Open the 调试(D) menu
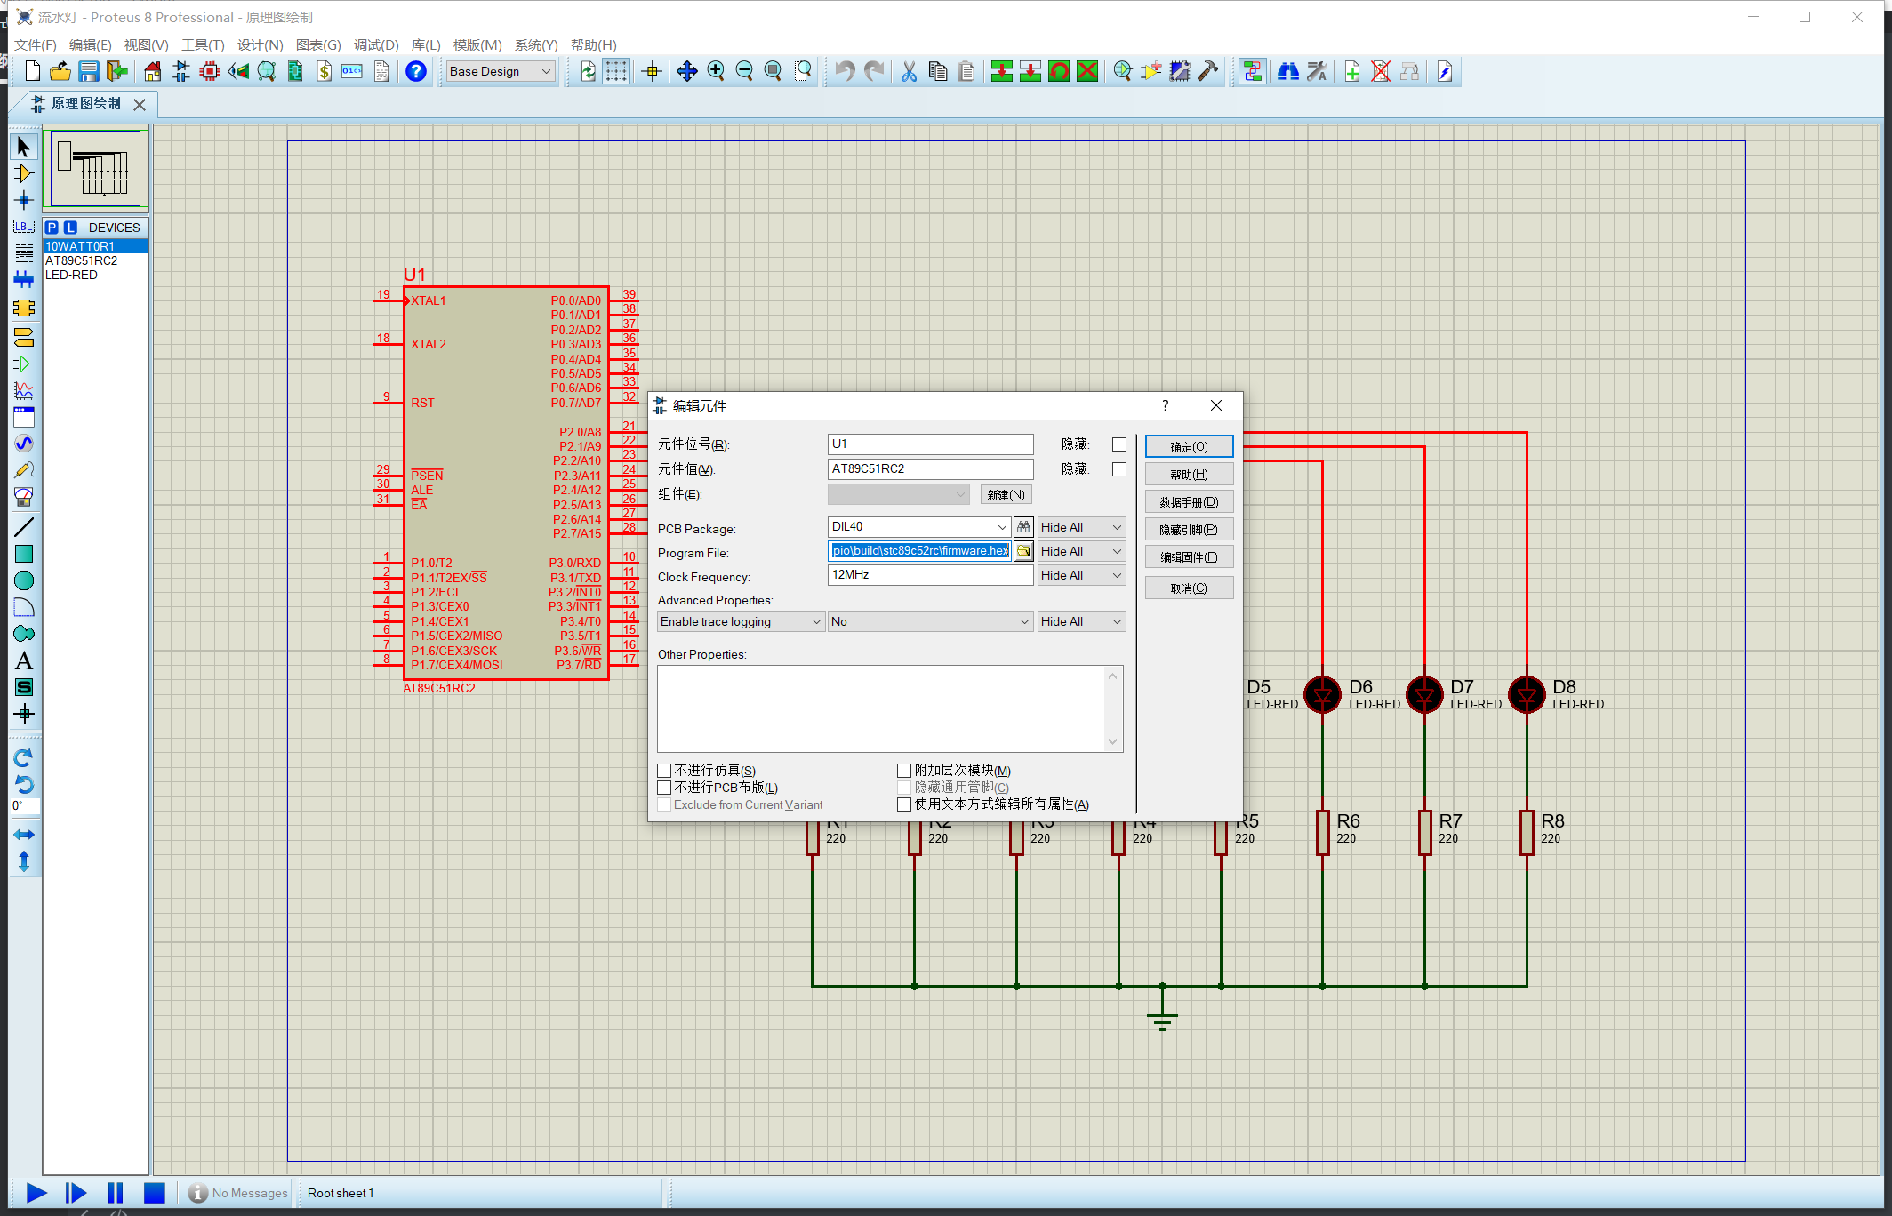Screen dimensions: 1892x1216 click(x=376, y=44)
